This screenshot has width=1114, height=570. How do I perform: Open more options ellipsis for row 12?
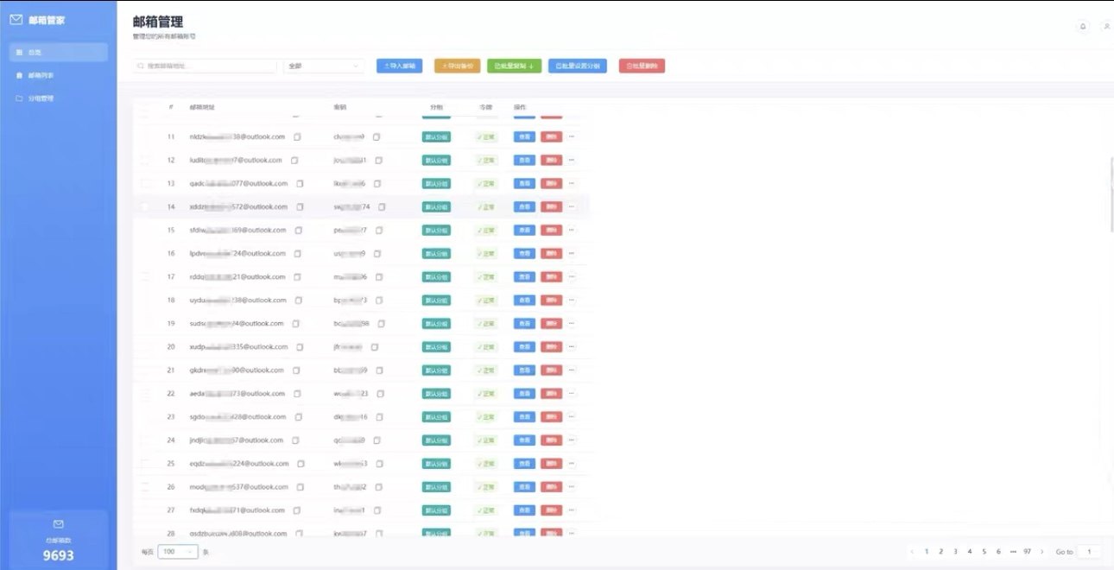[x=571, y=161]
